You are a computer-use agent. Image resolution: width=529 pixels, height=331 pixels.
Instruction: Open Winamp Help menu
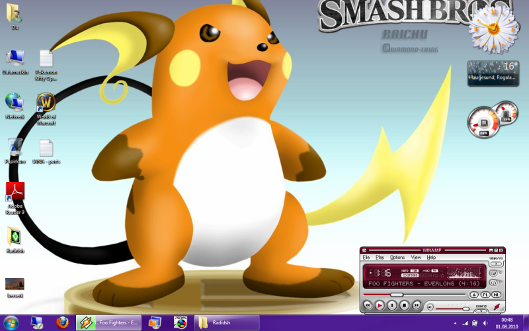point(431,258)
